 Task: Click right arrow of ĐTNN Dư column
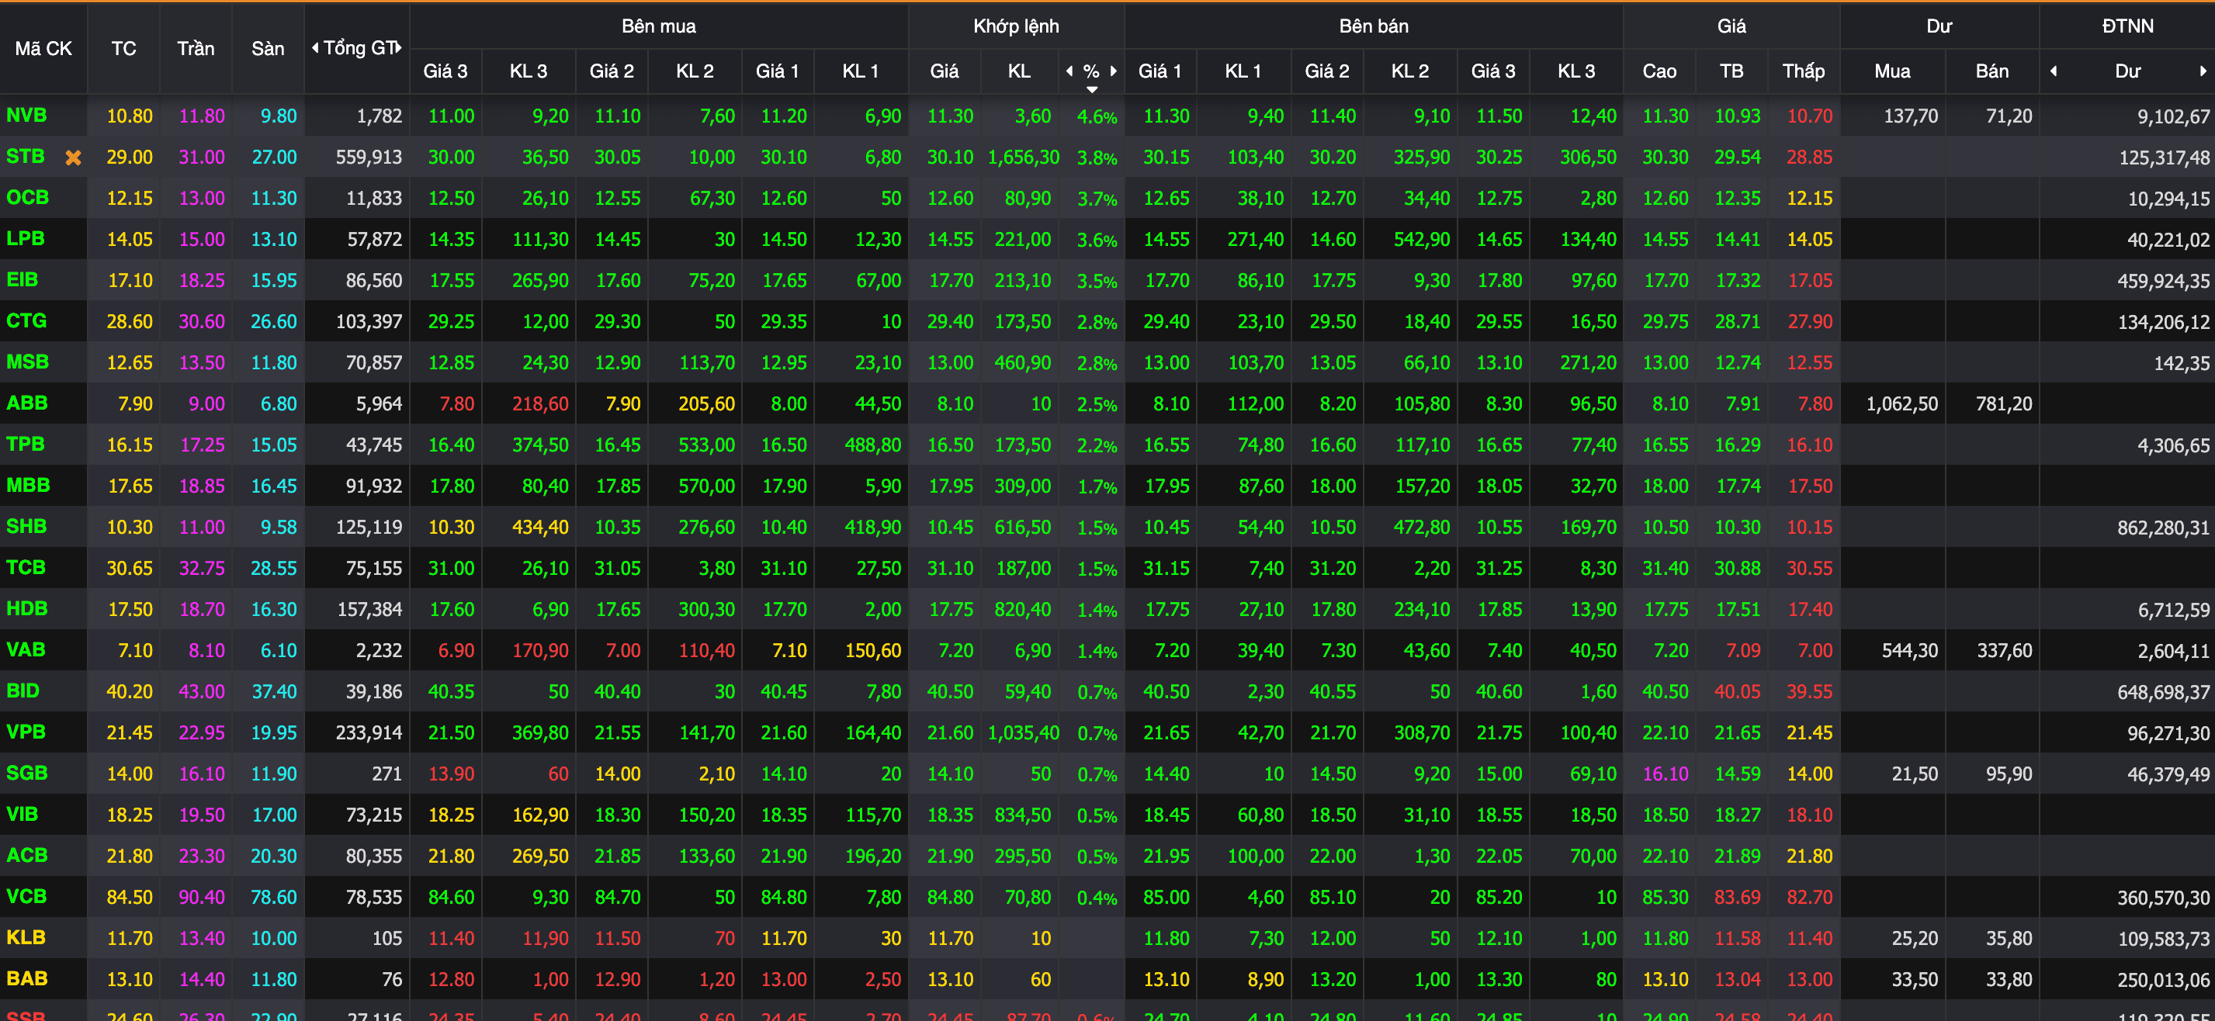point(2202,71)
